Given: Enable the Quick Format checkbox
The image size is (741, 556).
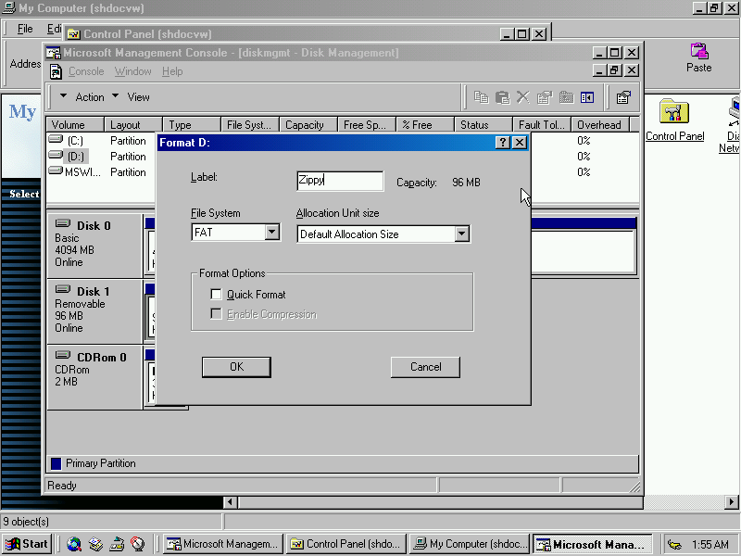Looking at the screenshot, I should pos(217,295).
